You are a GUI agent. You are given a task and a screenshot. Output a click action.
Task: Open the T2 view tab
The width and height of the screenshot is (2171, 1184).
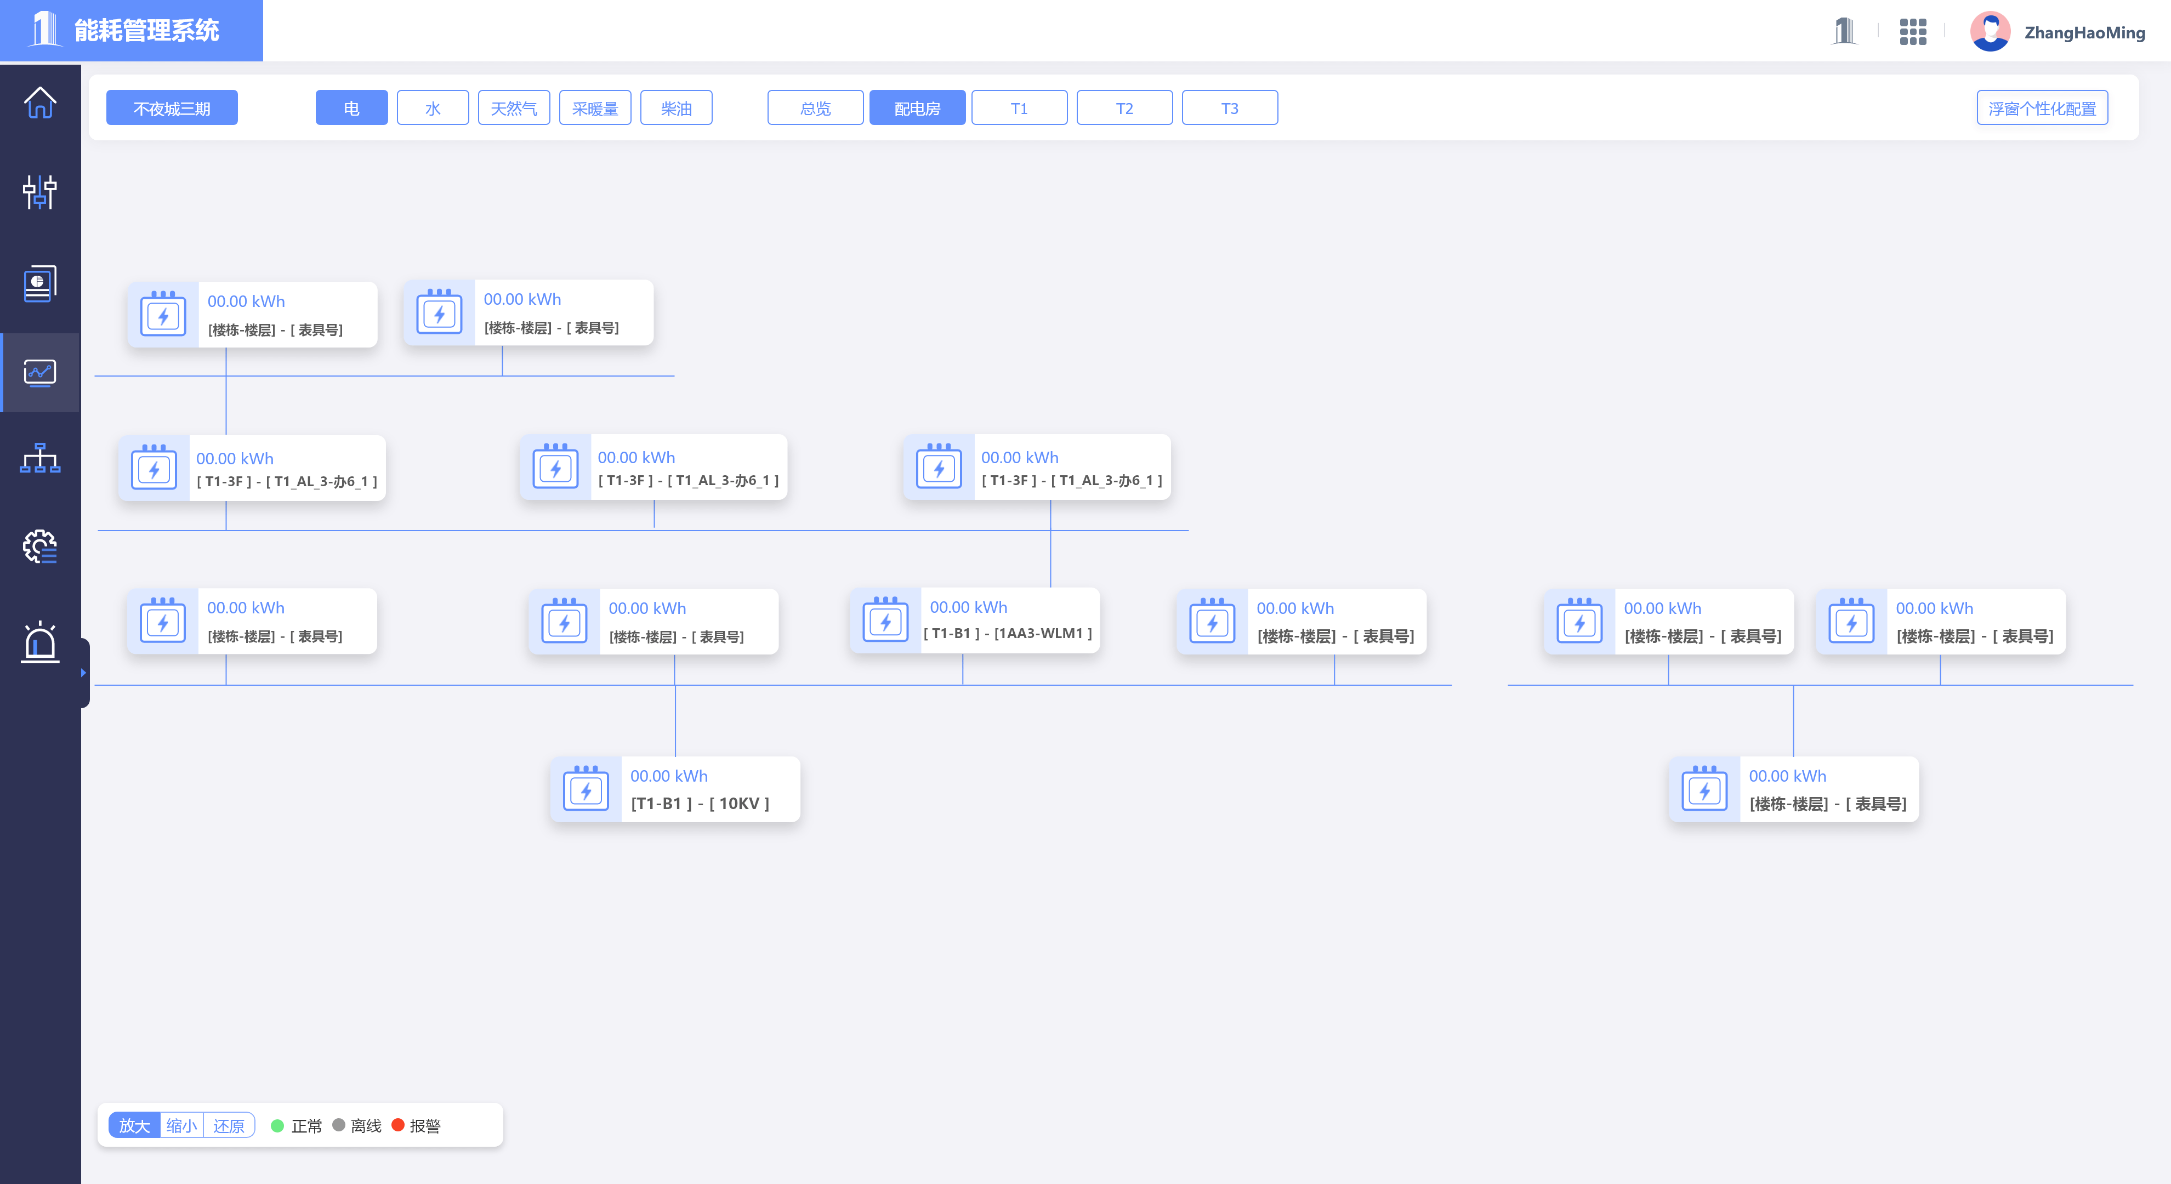[x=1124, y=108]
